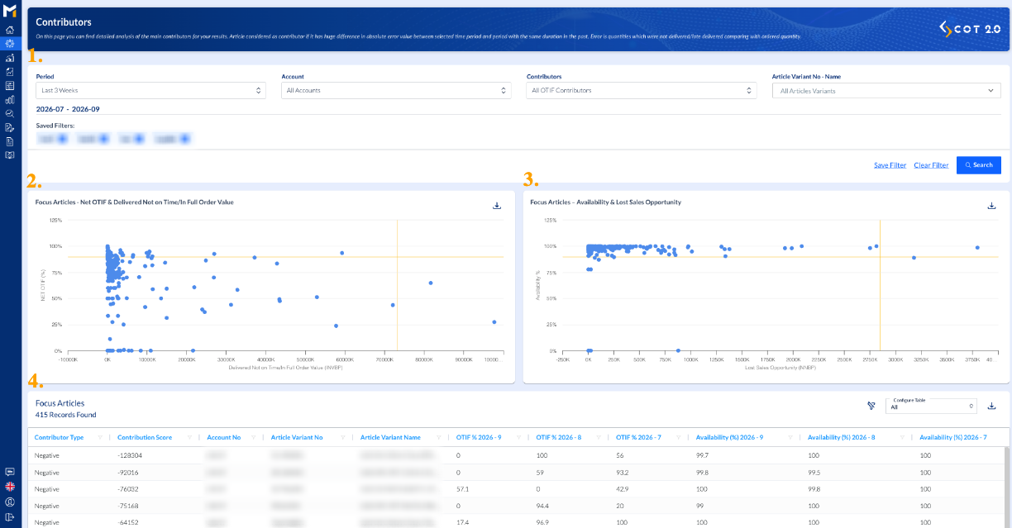
Task: Open the magnifier analysis icon in sidebar
Action: click(x=10, y=113)
